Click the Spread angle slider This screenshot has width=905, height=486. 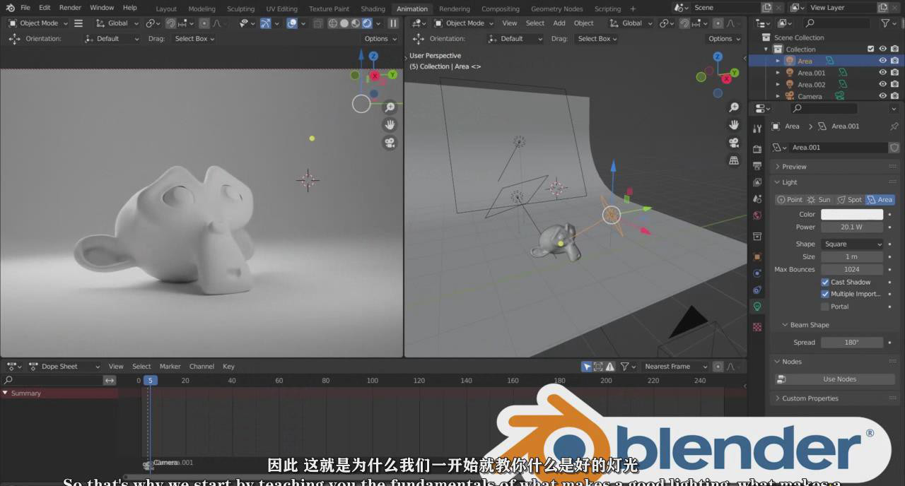pos(852,343)
